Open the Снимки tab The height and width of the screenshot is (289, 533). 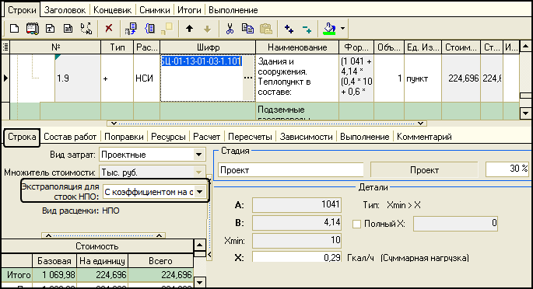tap(154, 10)
